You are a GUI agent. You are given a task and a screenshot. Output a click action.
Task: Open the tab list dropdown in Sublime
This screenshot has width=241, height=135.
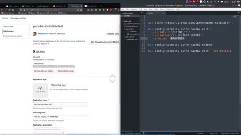click(x=239, y=13)
